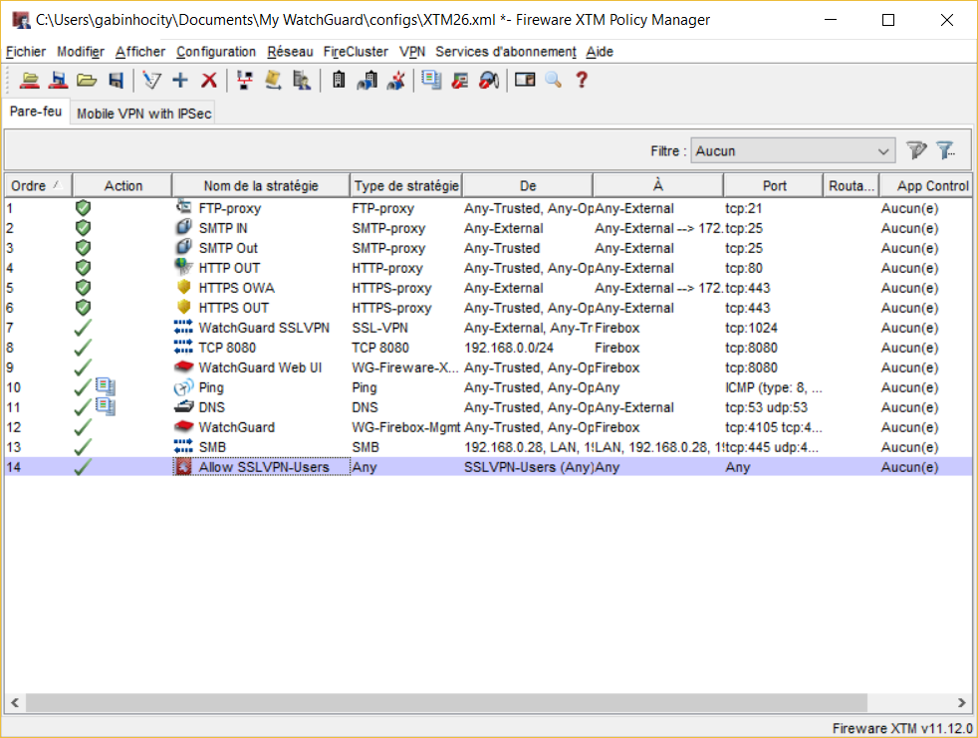Sort by the De column header
The image size is (978, 738).
[528, 186]
